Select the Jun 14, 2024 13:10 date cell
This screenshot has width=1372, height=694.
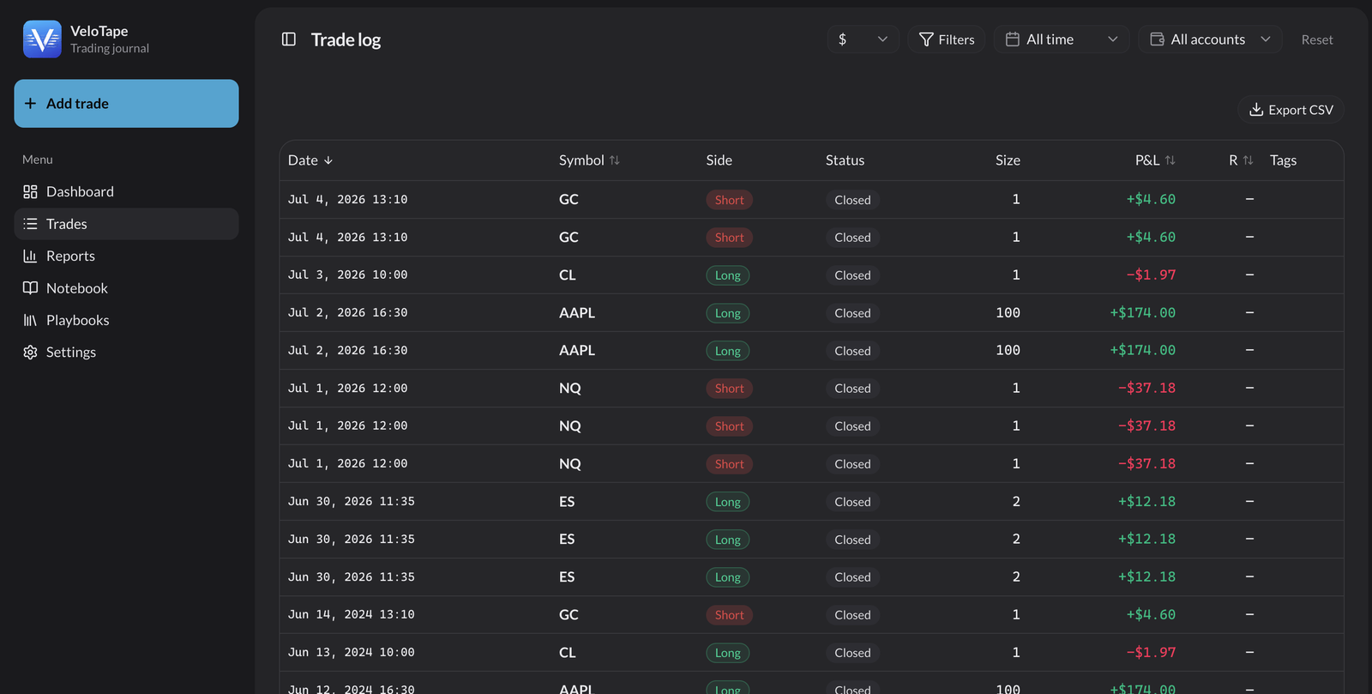coord(351,615)
